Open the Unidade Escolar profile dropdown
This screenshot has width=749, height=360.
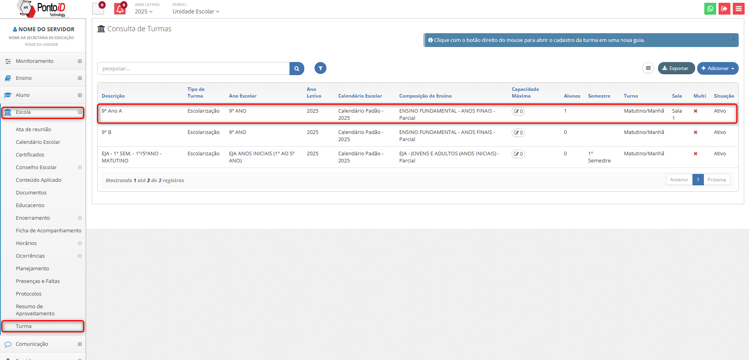(x=196, y=11)
